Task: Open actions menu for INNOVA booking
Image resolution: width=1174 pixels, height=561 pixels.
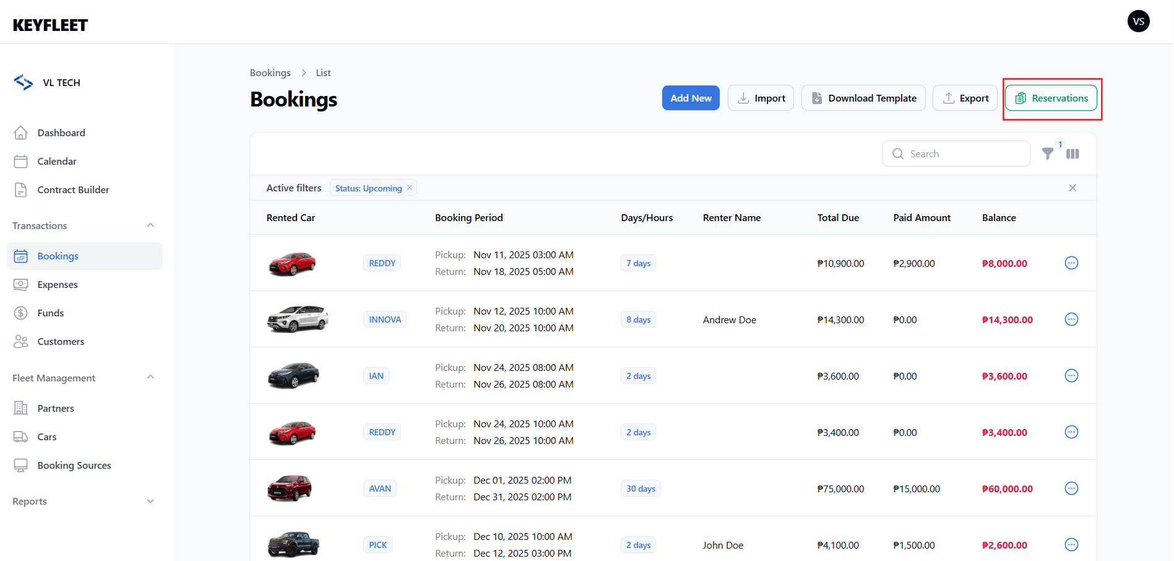Action: [x=1071, y=320]
